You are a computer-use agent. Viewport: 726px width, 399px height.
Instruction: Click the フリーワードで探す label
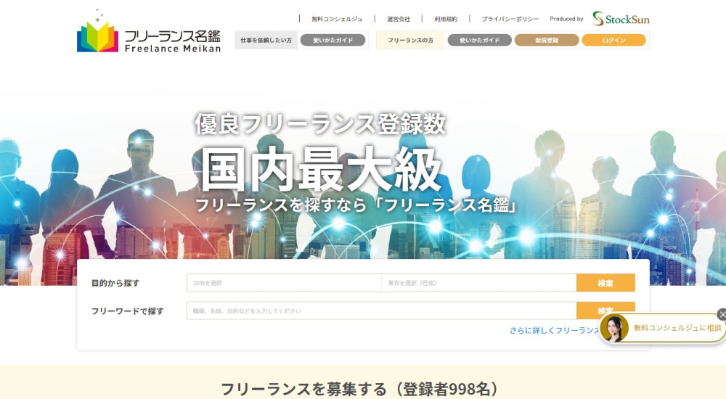click(127, 311)
